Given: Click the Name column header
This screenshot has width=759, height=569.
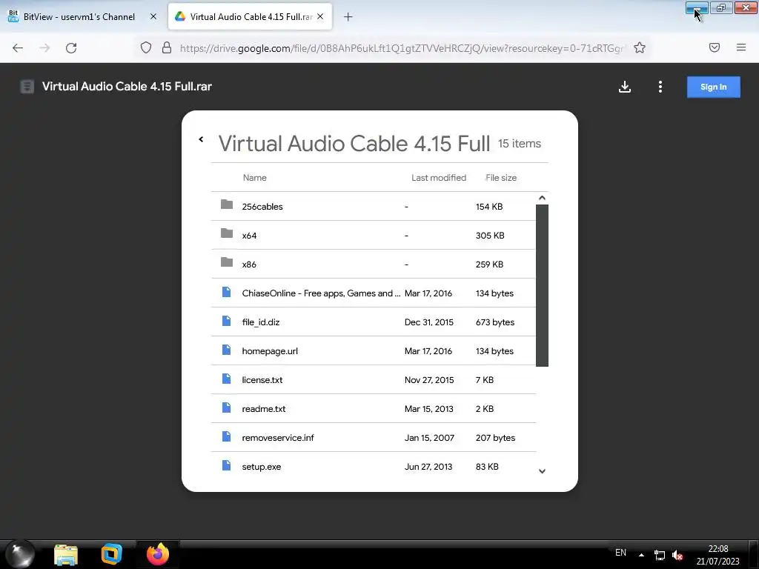Looking at the screenshot, I should coord(255,178).
